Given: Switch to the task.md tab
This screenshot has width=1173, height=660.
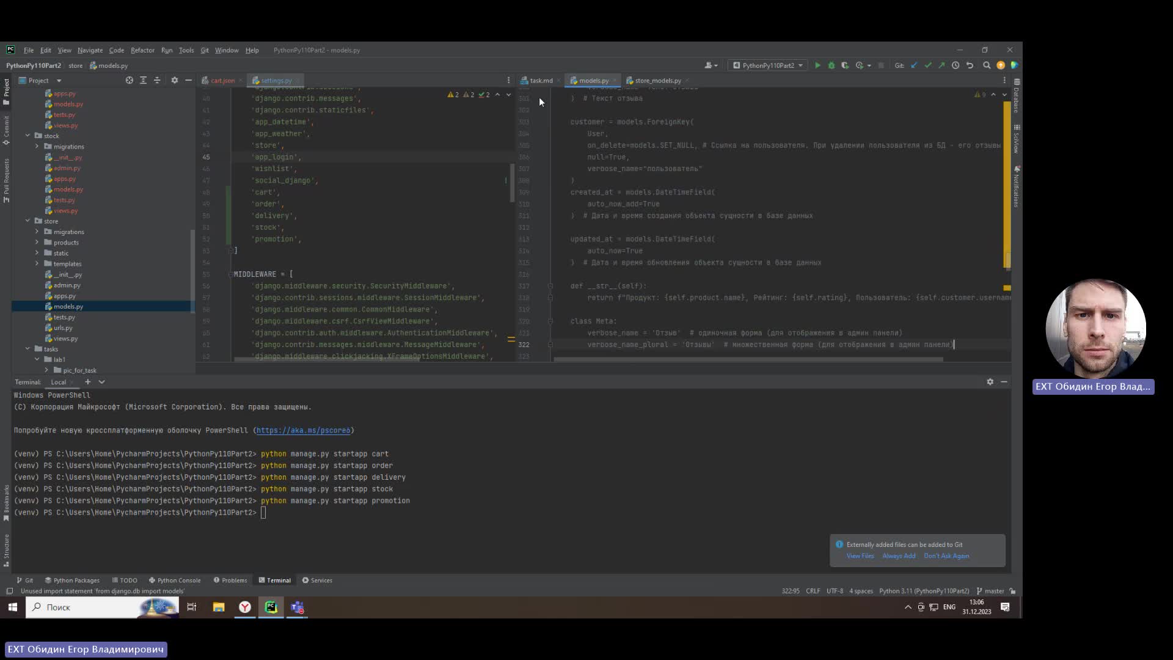Looking at the screenshot, I should (x=541, y=81).
